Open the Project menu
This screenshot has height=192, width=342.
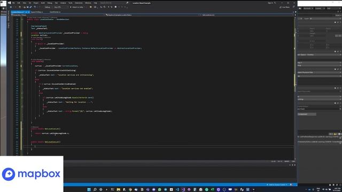(x=36, y=3)
